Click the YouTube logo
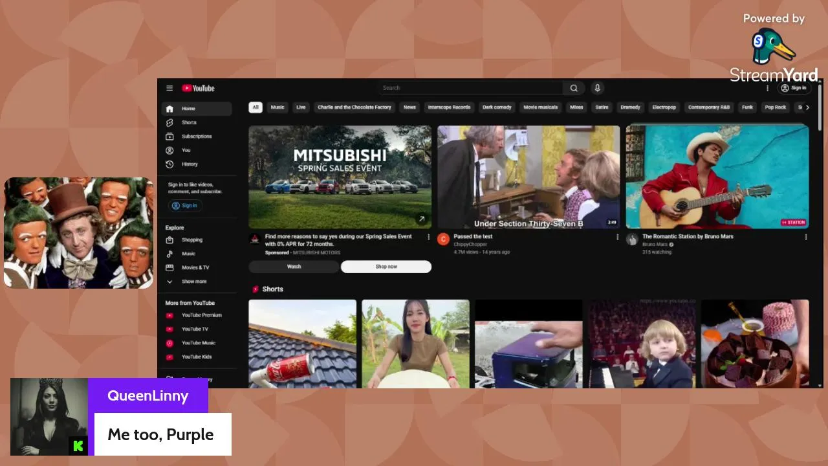 tap(198, 88)
